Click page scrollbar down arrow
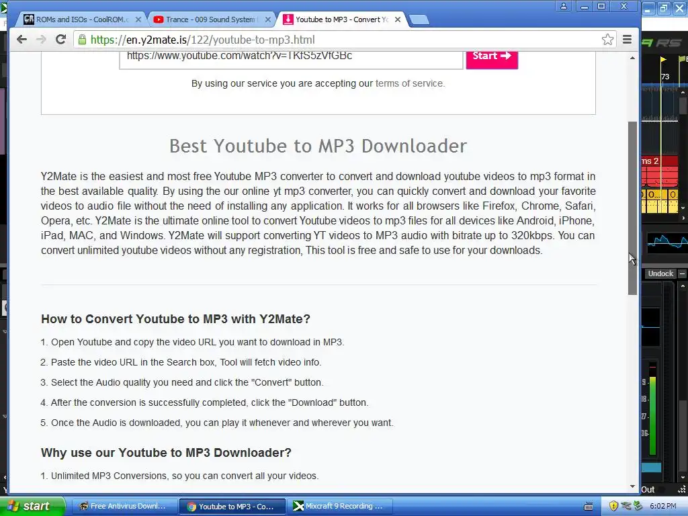This screenshot has height=516, width=688. tap(632, 486)
